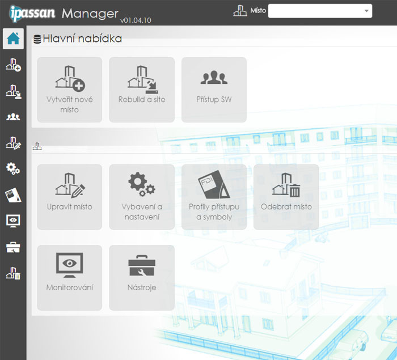Click the Nástroje toolbox tile

(142, 277)
